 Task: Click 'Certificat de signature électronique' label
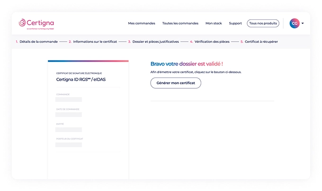point(79,73)
